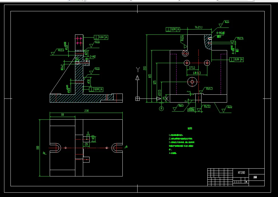Click the 20 dimension in the plan view
278x197 pixels.
(86, 144)
